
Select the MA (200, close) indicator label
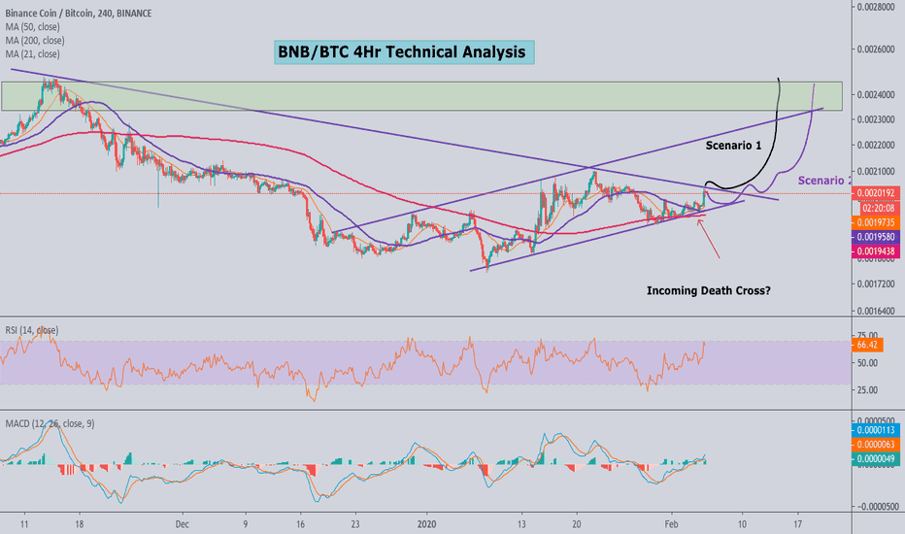tap(35, 41)
